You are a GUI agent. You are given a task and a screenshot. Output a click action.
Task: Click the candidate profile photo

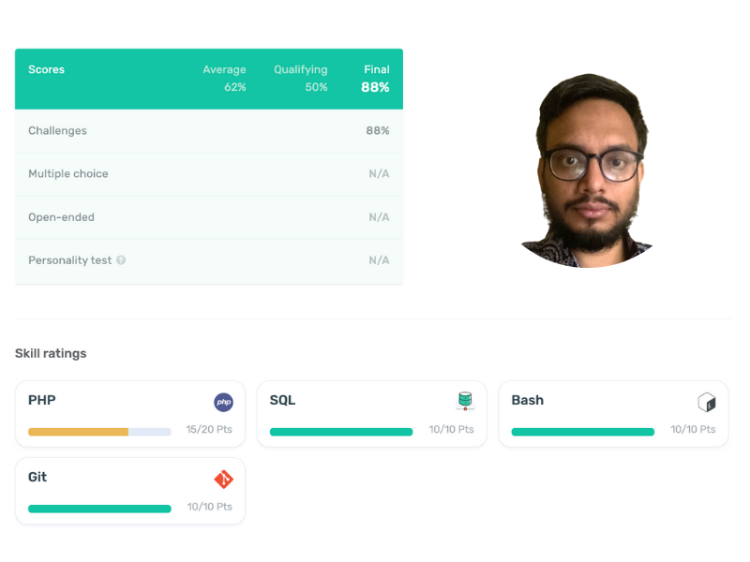point(591,170)
